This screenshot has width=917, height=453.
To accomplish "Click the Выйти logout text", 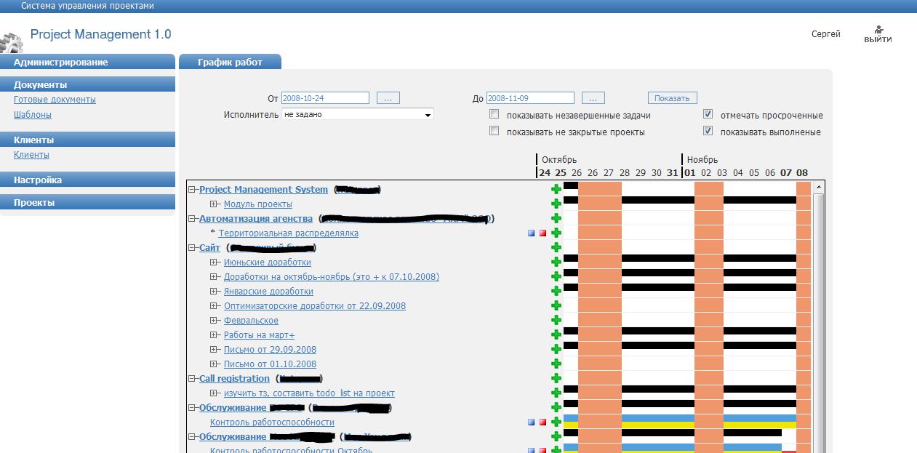I will point(878,39).
